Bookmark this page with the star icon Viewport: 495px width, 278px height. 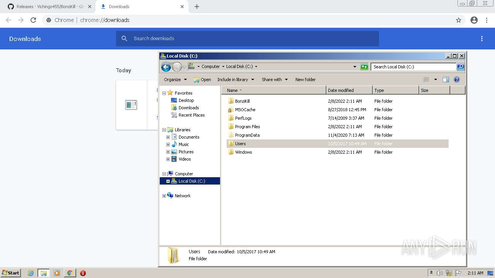tap(459, 20)
